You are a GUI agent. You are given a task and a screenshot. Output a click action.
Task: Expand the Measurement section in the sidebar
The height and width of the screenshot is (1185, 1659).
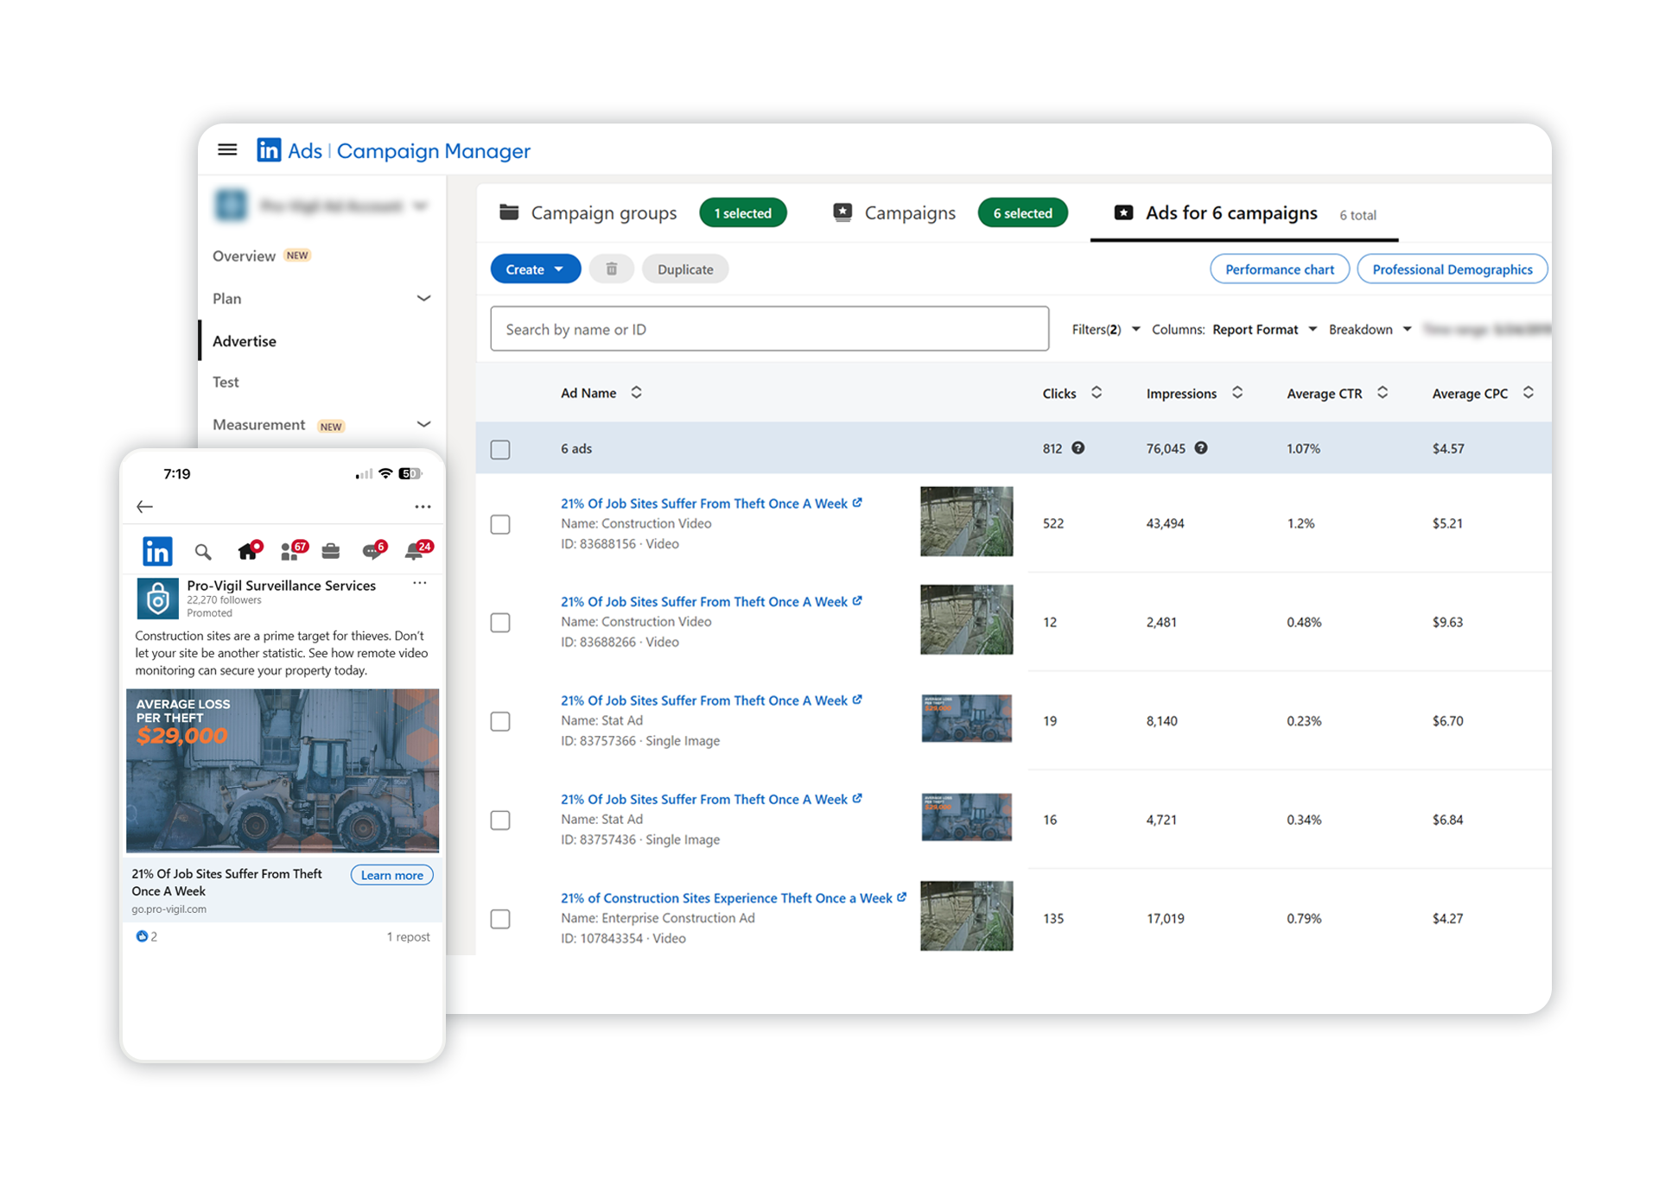click(x=424, y=424)
